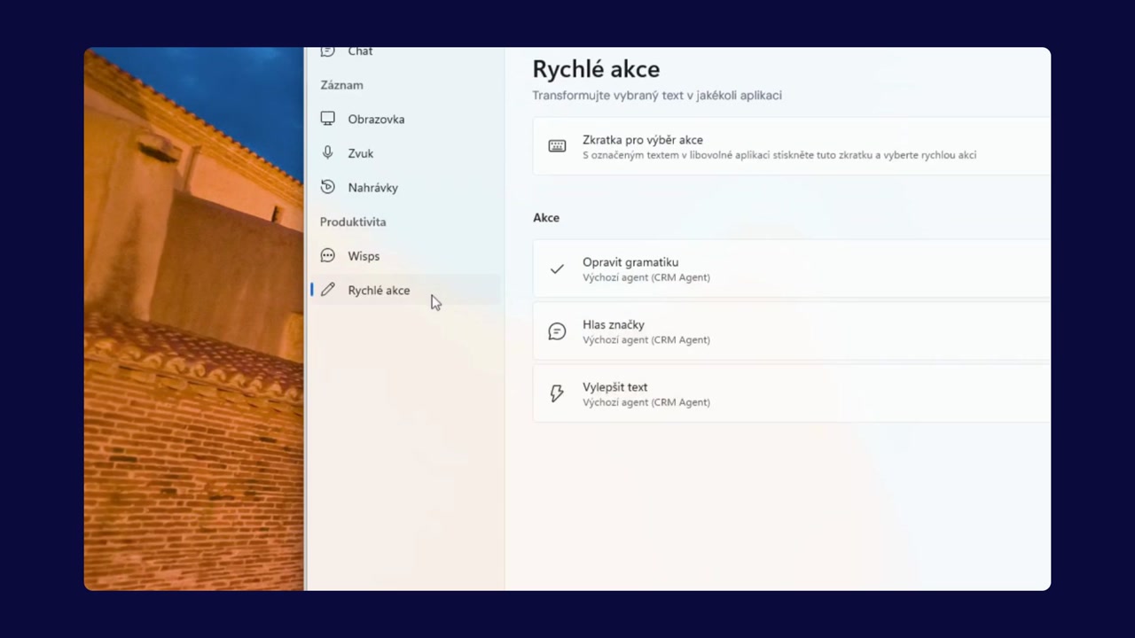Click 'Výchozí agent (CRM Agent)' under Vylepšit text
Screen dimensions: 1135x638
click(x=646, y=402)
